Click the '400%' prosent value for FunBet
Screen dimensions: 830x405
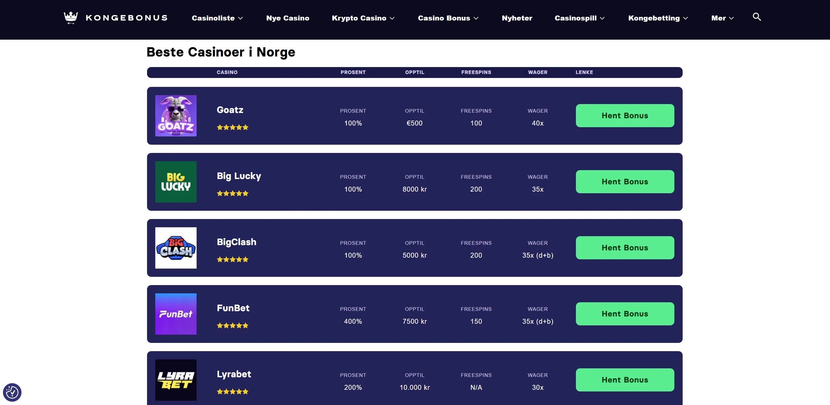pos(353,321)
